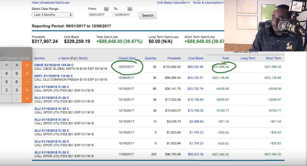Open the Rules & Assumptions link
The image size is (307, 166).
[x=208, y=3]
